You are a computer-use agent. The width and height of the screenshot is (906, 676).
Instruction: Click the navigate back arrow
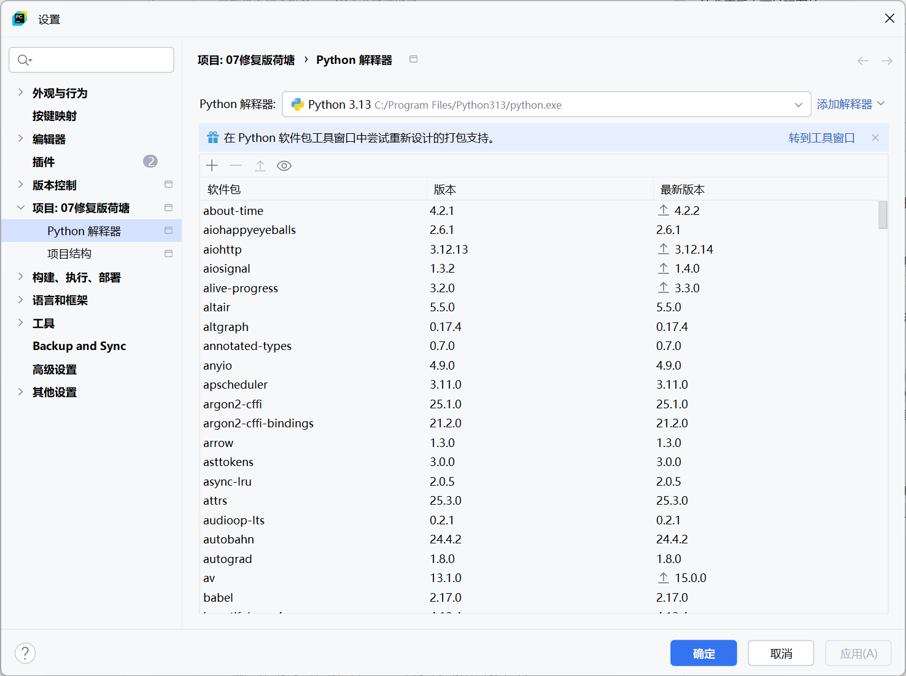tap(863, 61)
